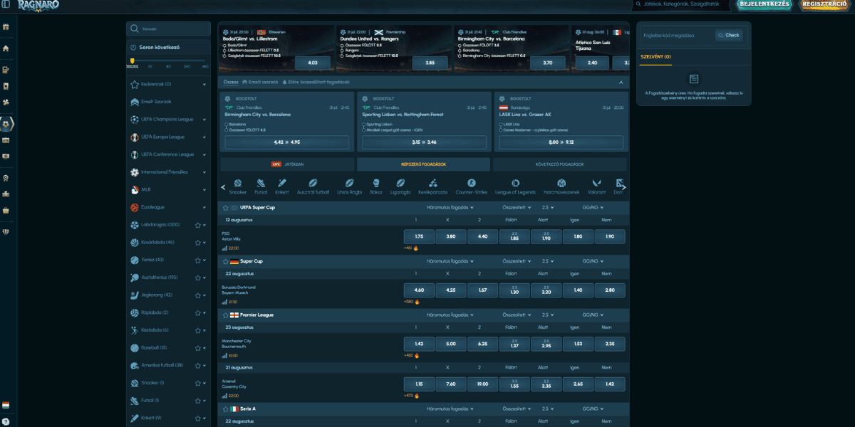Favorite the UEFA Super Cup league star
Viewport: 855px width, 427px height.
[x=226, y=208]
